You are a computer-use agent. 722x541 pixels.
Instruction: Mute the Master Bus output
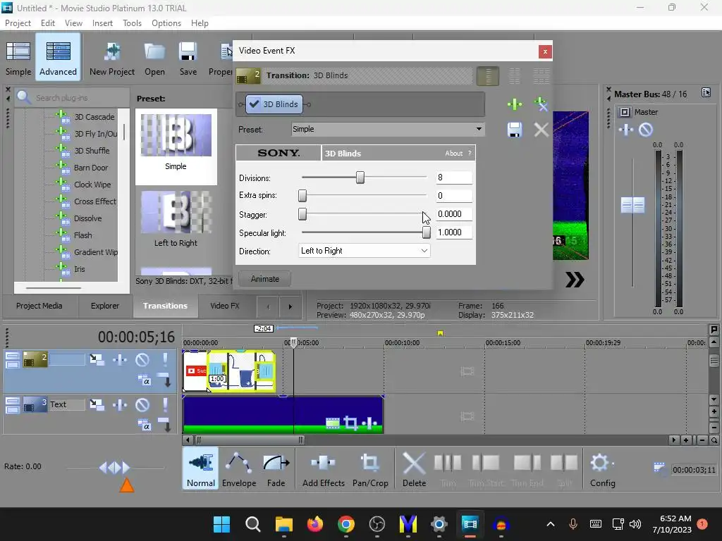coord(646,130)
